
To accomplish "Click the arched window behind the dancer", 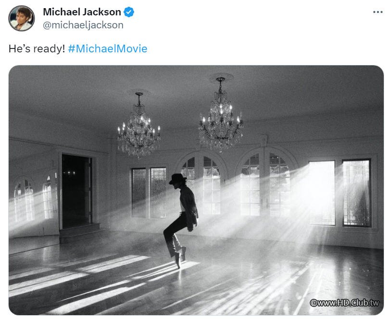I will (202, 185).
